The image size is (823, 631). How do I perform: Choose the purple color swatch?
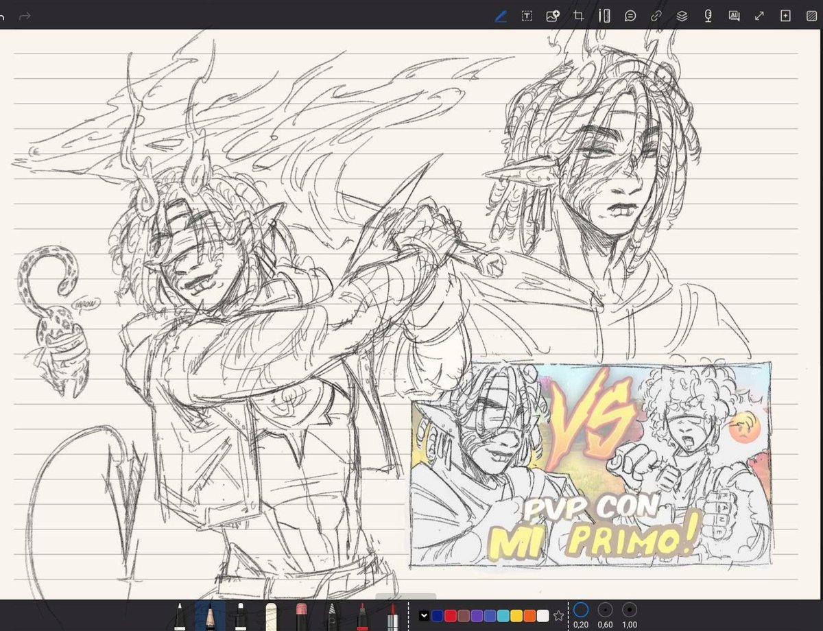tap(477, 615)
